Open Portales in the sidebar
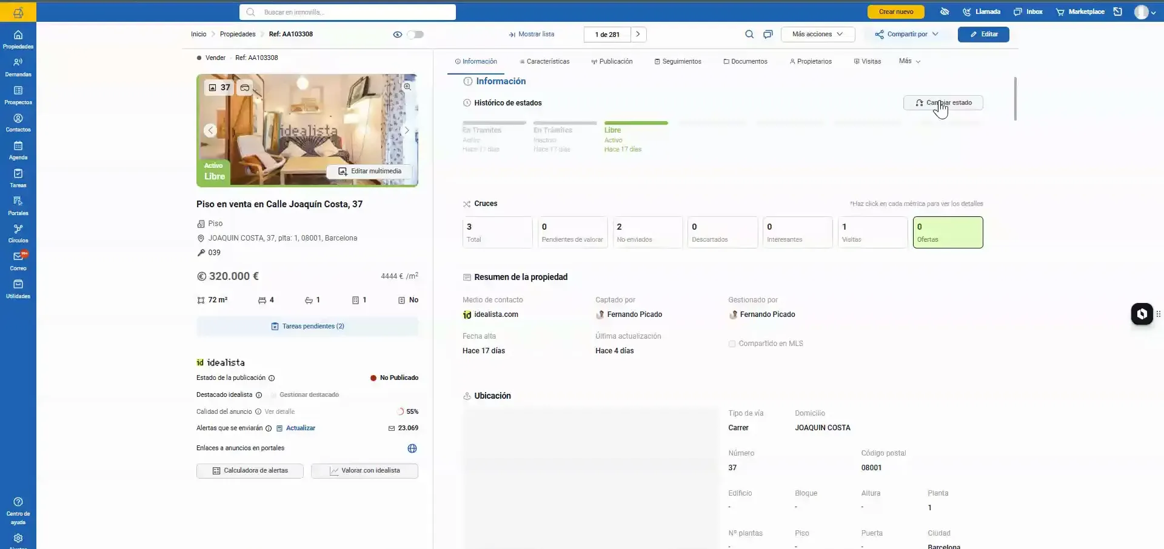This screenshot has height=549, width=1164. [18, 206]
